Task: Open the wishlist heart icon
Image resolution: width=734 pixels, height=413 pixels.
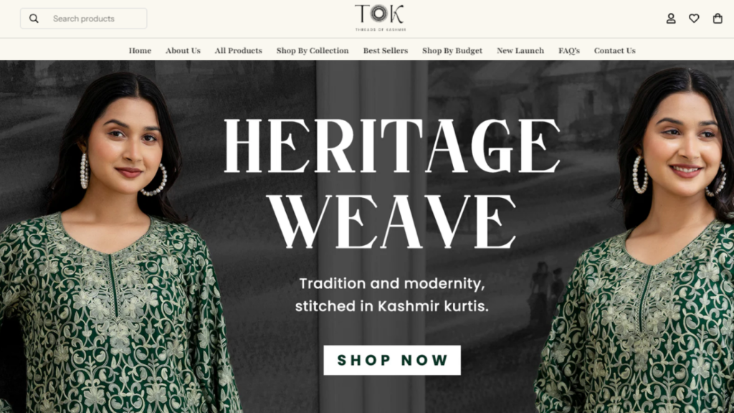Action: click(694, 19)
